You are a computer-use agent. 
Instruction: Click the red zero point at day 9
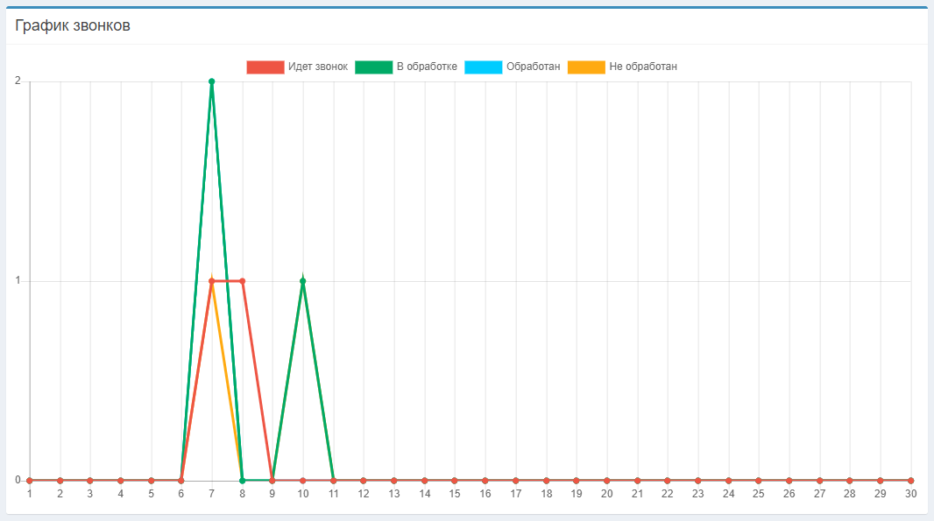click(272, 480)
